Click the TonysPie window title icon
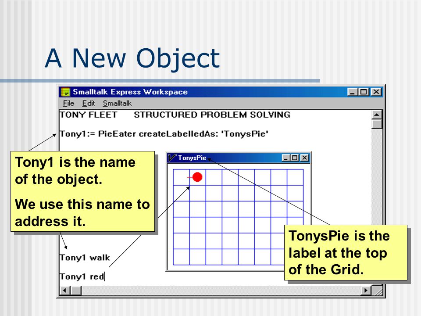Viewport: 421px width, 316px height. tap(172, 158)
